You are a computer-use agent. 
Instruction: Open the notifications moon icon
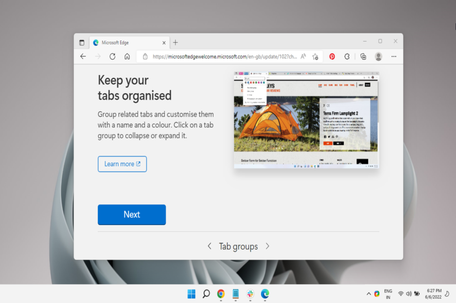pyautogui.click(x=447, y=294)
